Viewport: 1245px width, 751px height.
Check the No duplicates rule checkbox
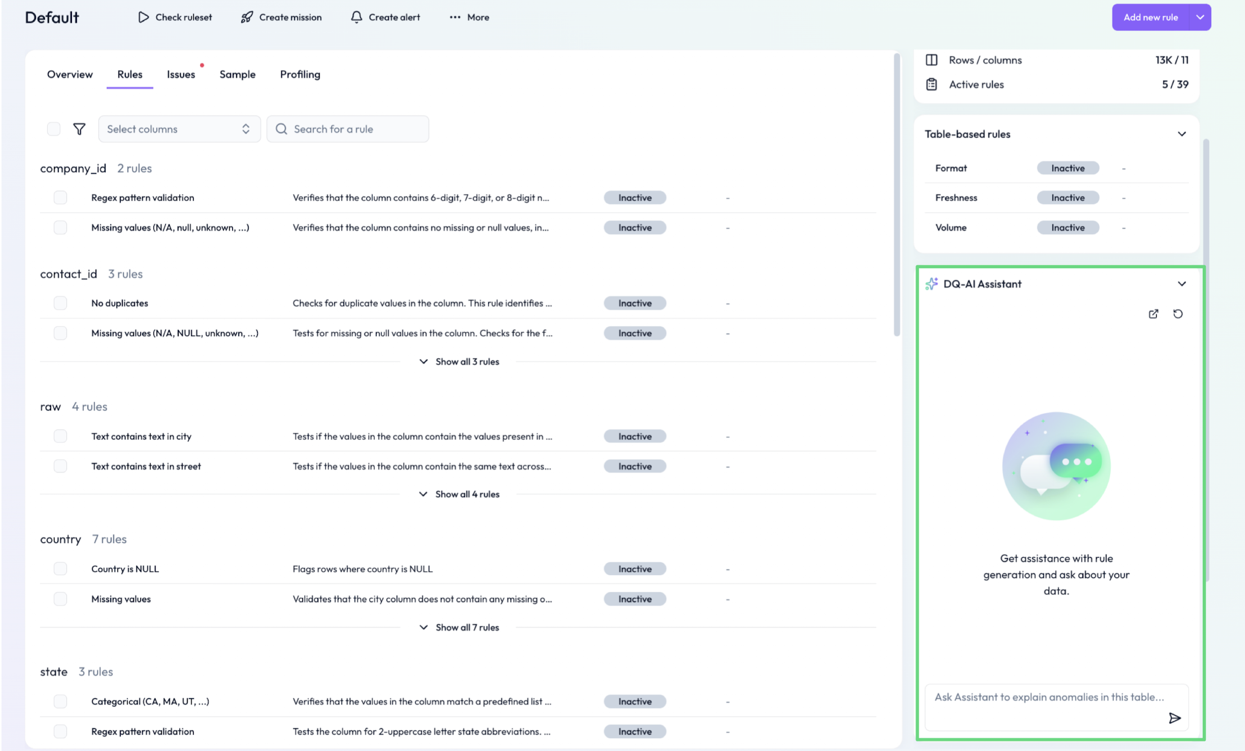60,304
